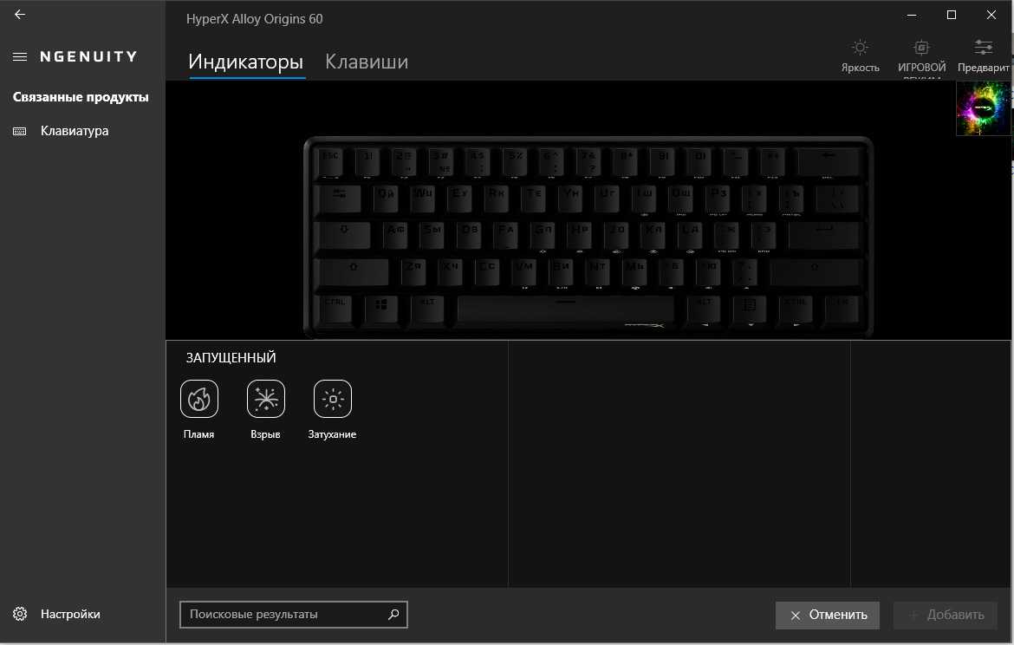Screen dimensions: 1014x645
Task: Select the Затухание fade effect icon
Action: coord(333,399)
